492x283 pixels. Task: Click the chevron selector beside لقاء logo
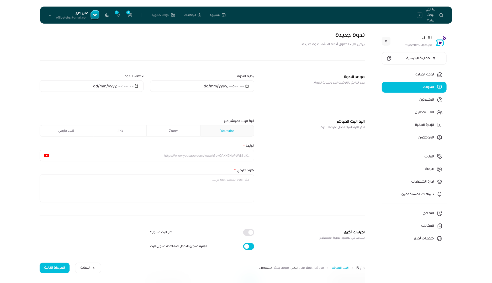[386, 41]
